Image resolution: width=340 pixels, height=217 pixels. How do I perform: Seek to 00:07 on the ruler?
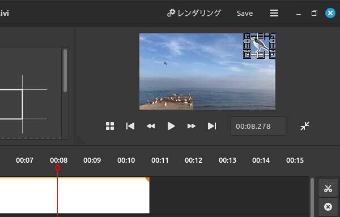click(25, 160)
